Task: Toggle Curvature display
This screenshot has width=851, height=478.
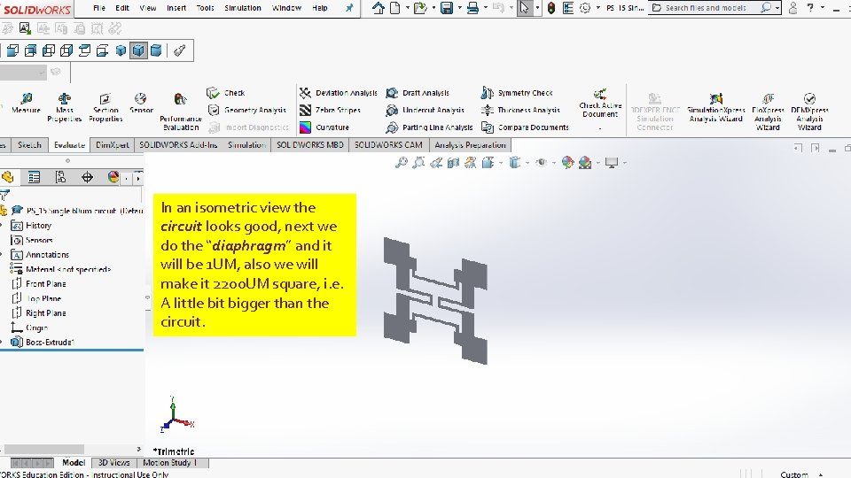Action: click(324, 127)
